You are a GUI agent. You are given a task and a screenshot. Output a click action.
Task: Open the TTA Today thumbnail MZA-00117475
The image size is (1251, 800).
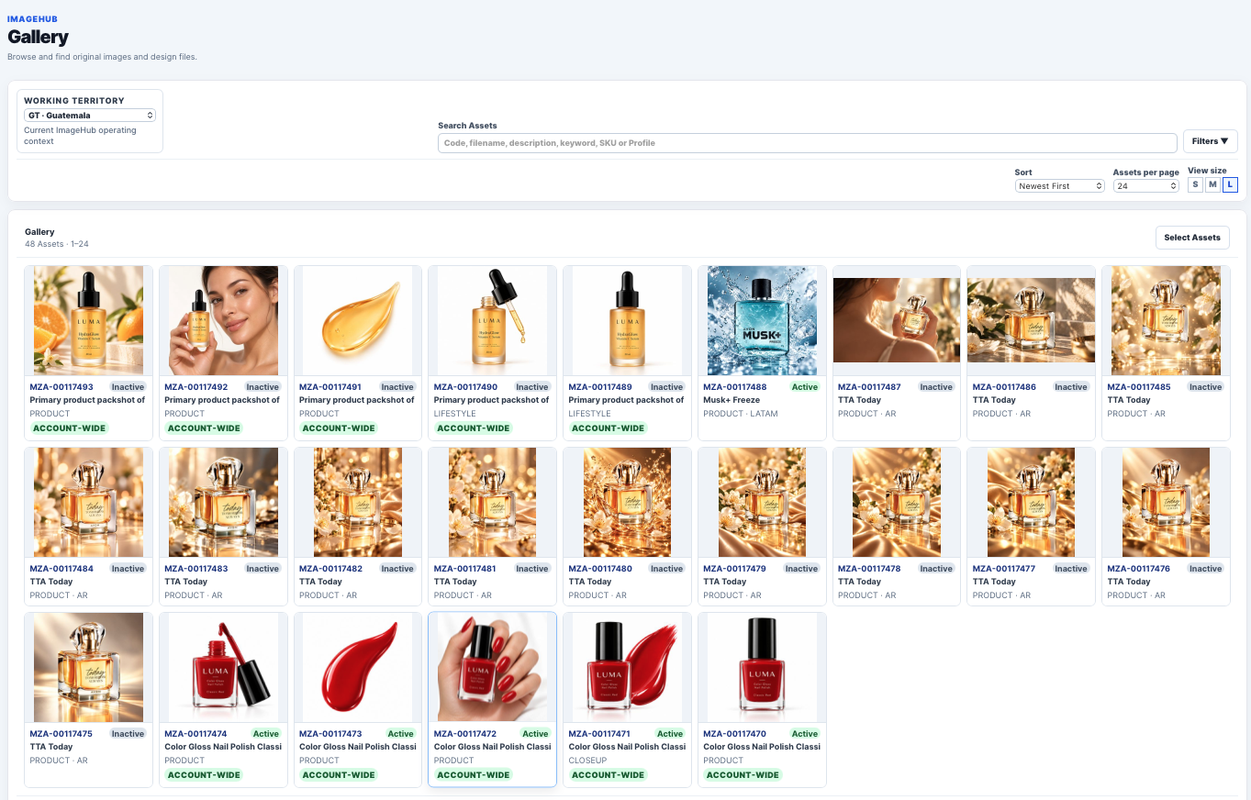pyautogui.click(x=88, y=667)
